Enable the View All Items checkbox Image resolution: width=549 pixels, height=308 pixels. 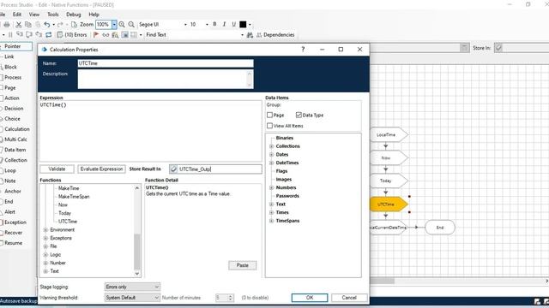tap(269, 126)
